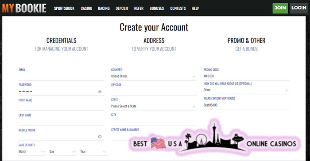Click the green JOIN button

tap(280, 8)
